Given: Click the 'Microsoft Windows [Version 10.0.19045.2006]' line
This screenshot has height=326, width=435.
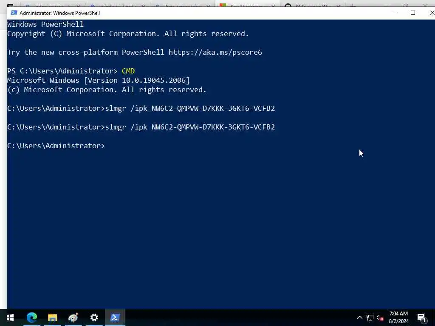Looking at the screenshot, I should coord(98,80).
